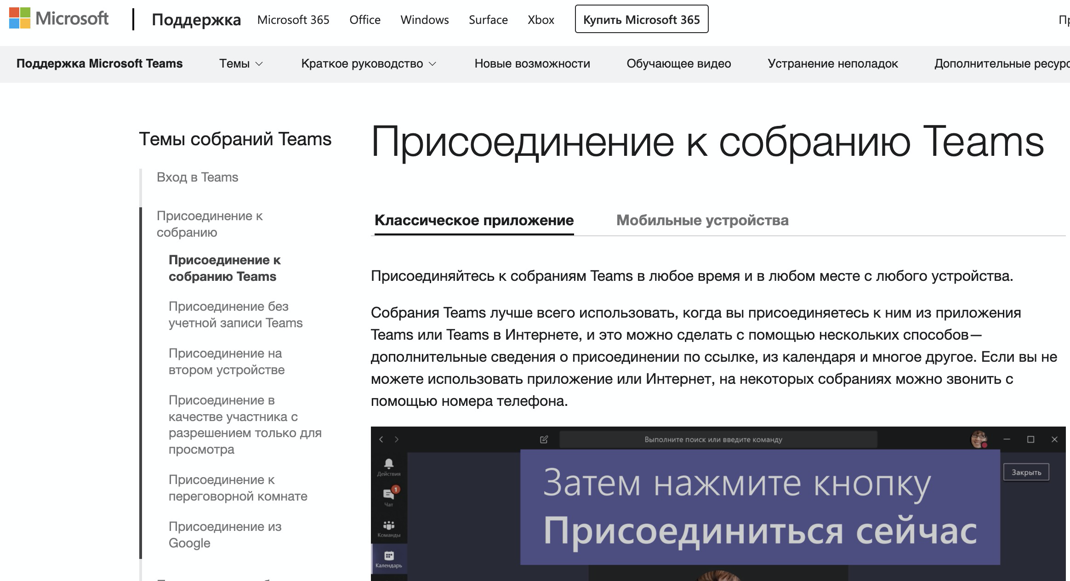The image size is (1070, 581).
Task: Open the Вход в Teams sidebar link
Action: [197, 177]
